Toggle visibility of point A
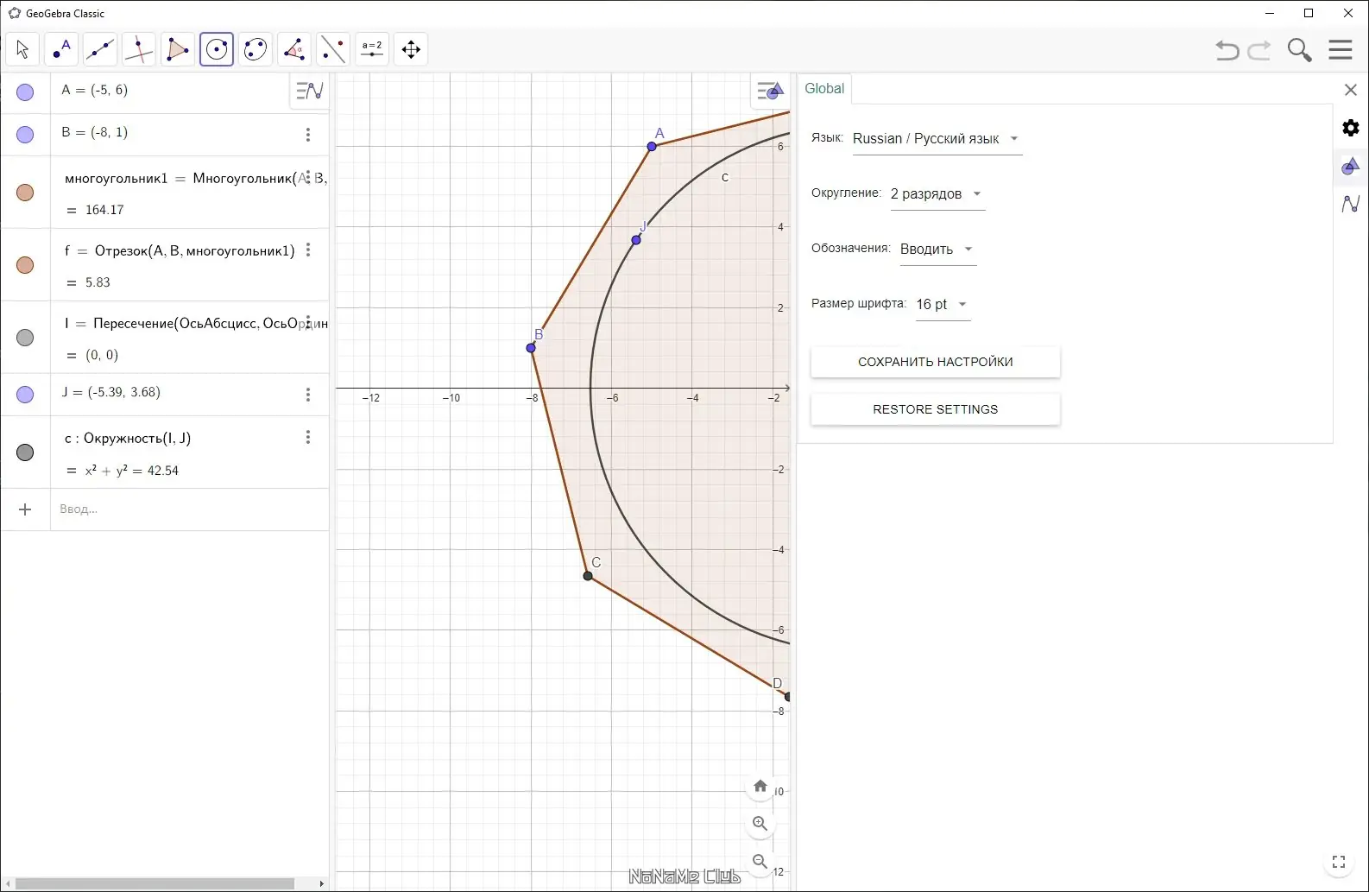 tap(25, 92)
